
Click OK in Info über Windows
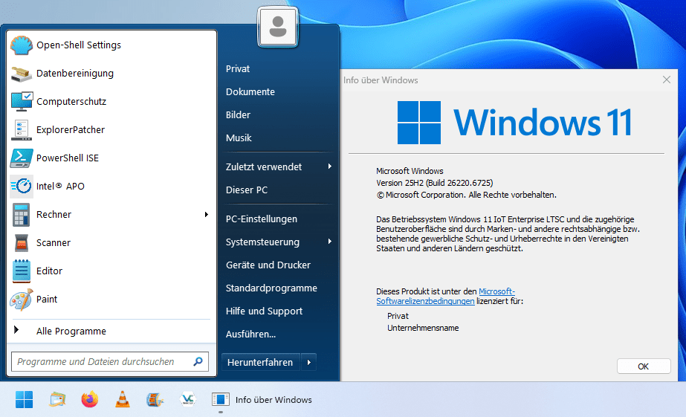coord(644,366)
